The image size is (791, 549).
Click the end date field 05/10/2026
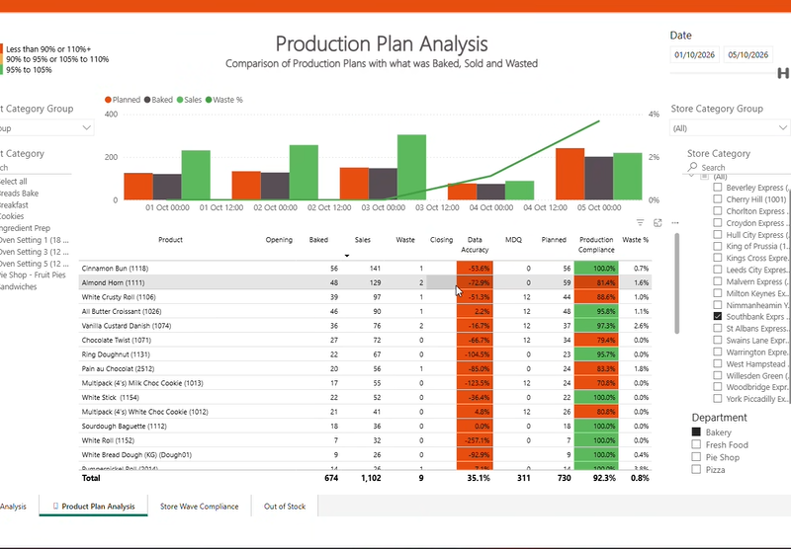(748, 54)
